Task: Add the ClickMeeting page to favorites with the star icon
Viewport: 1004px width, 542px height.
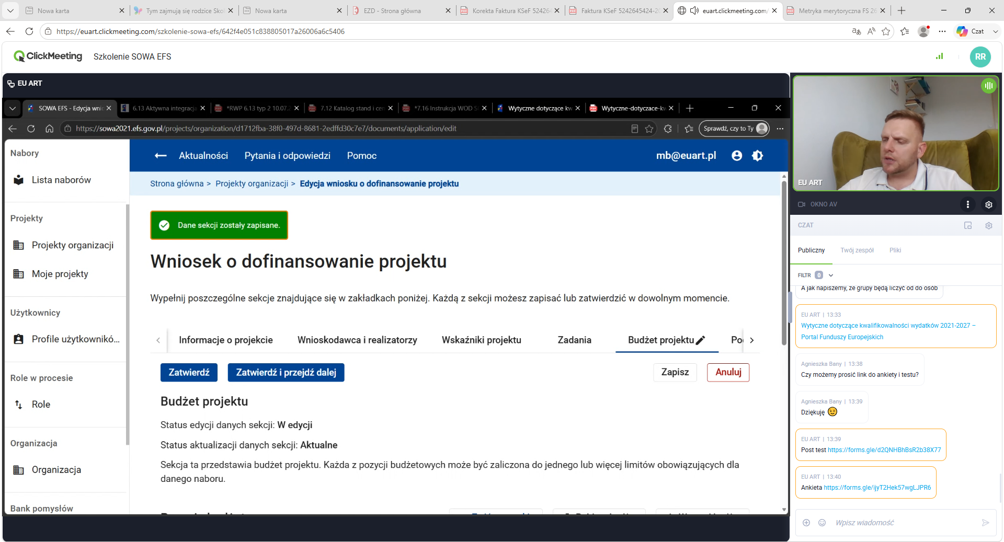Action: (x=886, y=31)
